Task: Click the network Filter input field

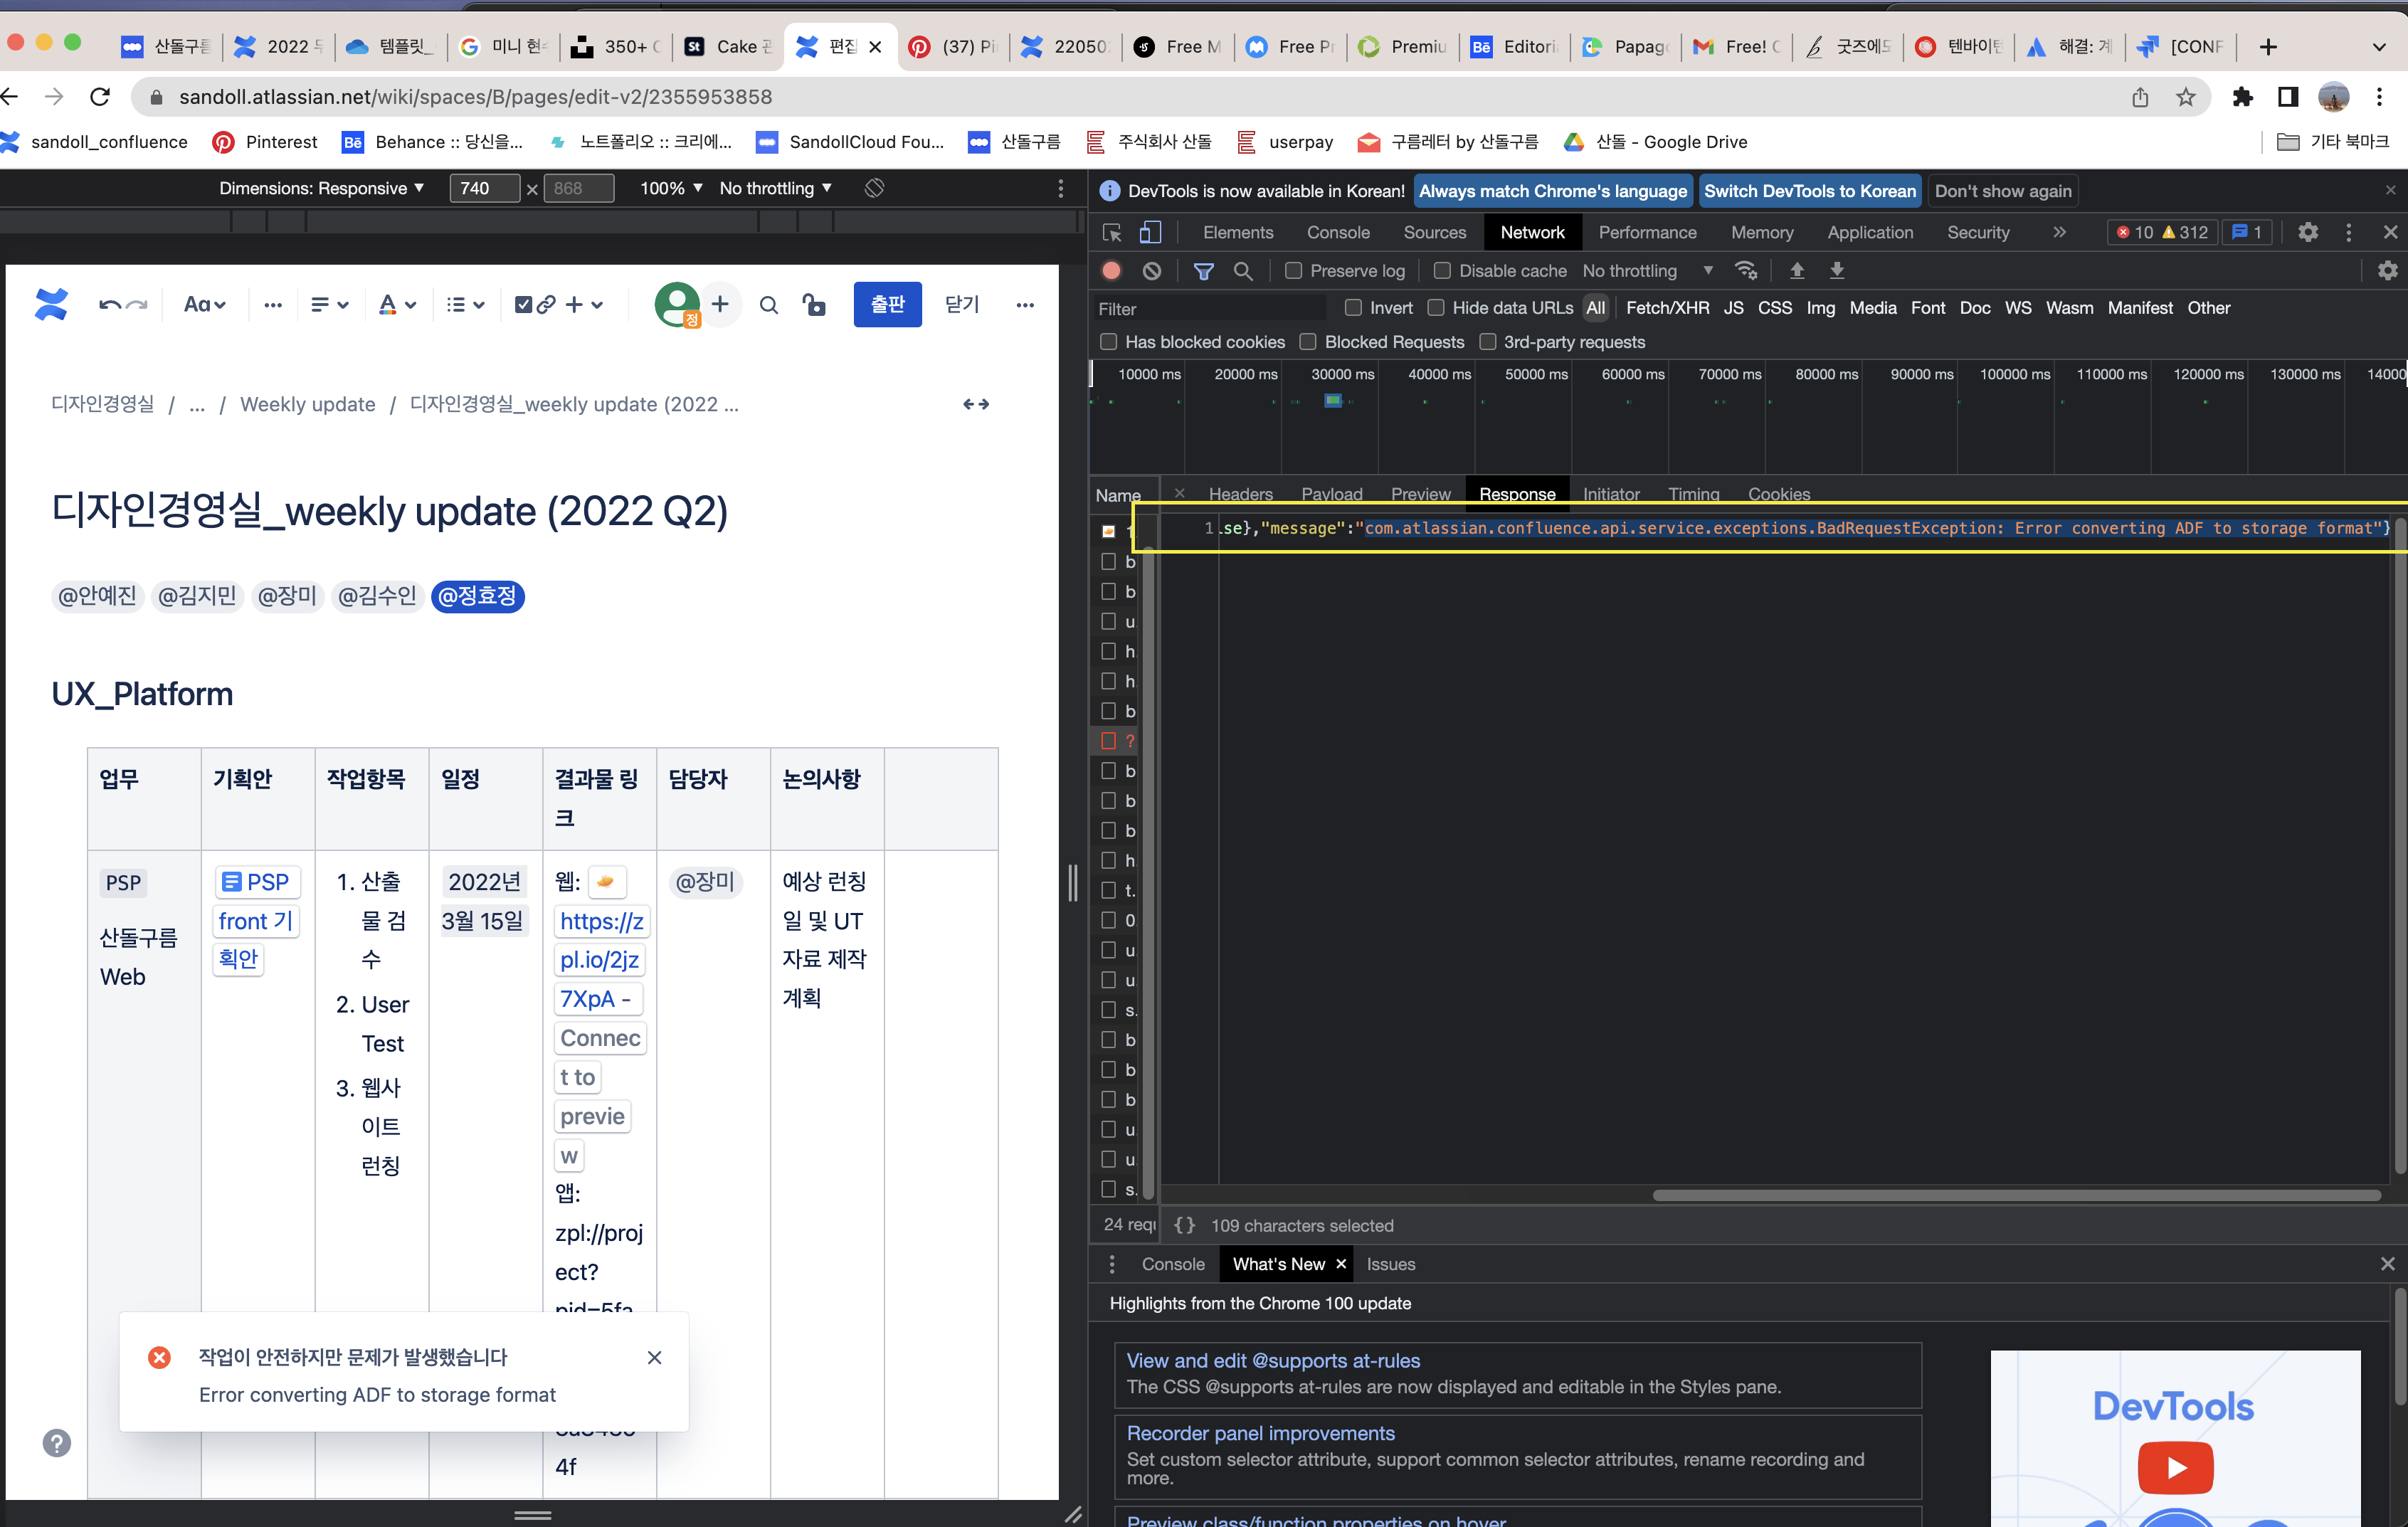Action: (1210, 309)
